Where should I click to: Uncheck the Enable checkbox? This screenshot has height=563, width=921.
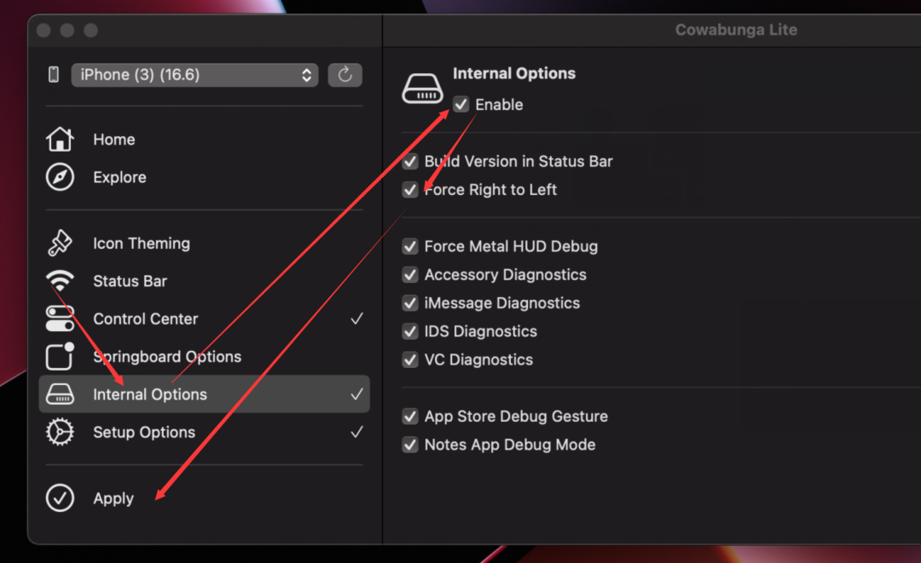coord(461,105)
